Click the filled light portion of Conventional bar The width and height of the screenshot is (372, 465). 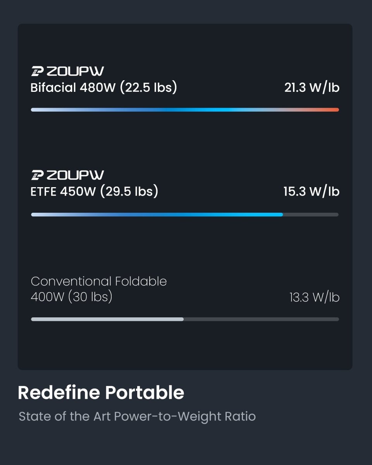tap(107, 319)
